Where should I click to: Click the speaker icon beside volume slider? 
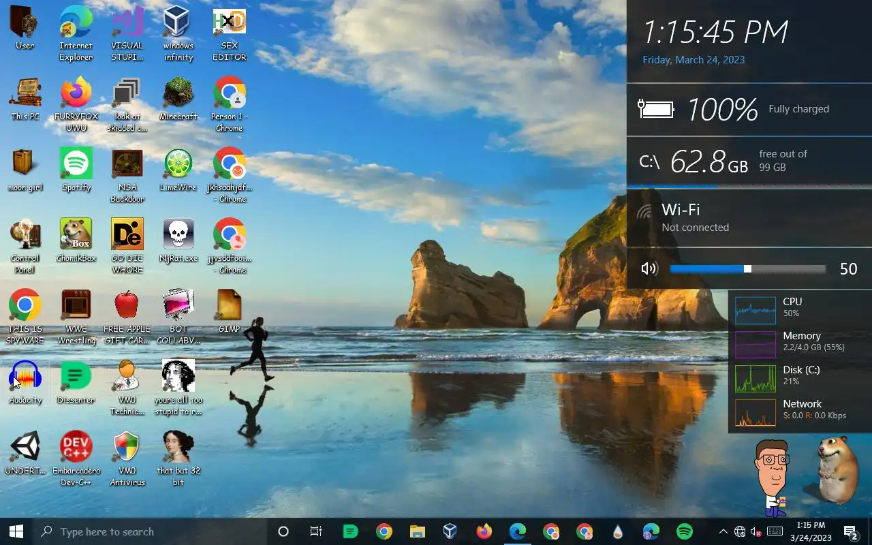tap(649, 269)
